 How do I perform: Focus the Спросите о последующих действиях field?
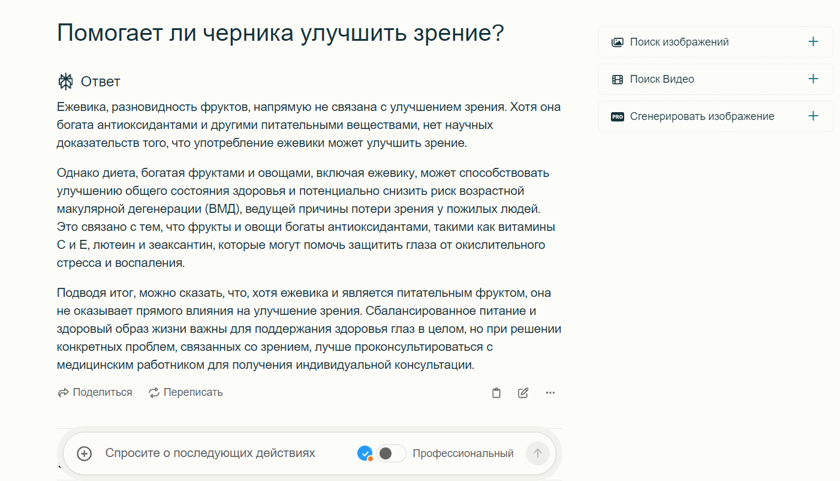(x=210, y=453)
